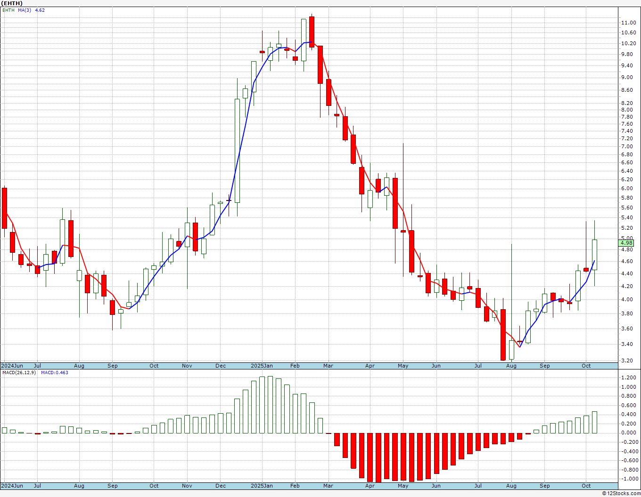Screen dimensions: 641x497
Task: Select the 4.98 current price tag
Action: click(627, 243)
